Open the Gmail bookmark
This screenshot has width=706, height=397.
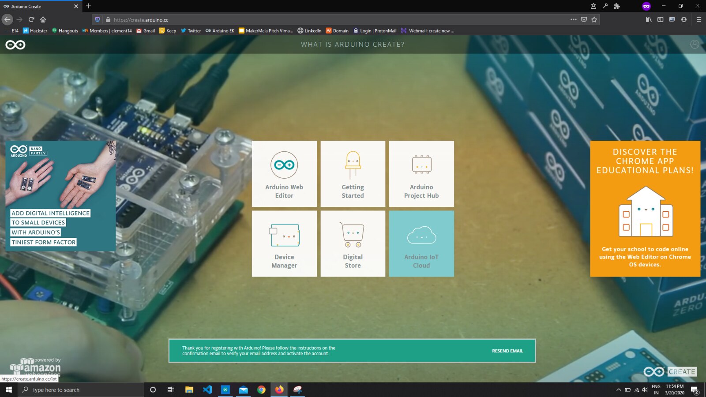146,31
